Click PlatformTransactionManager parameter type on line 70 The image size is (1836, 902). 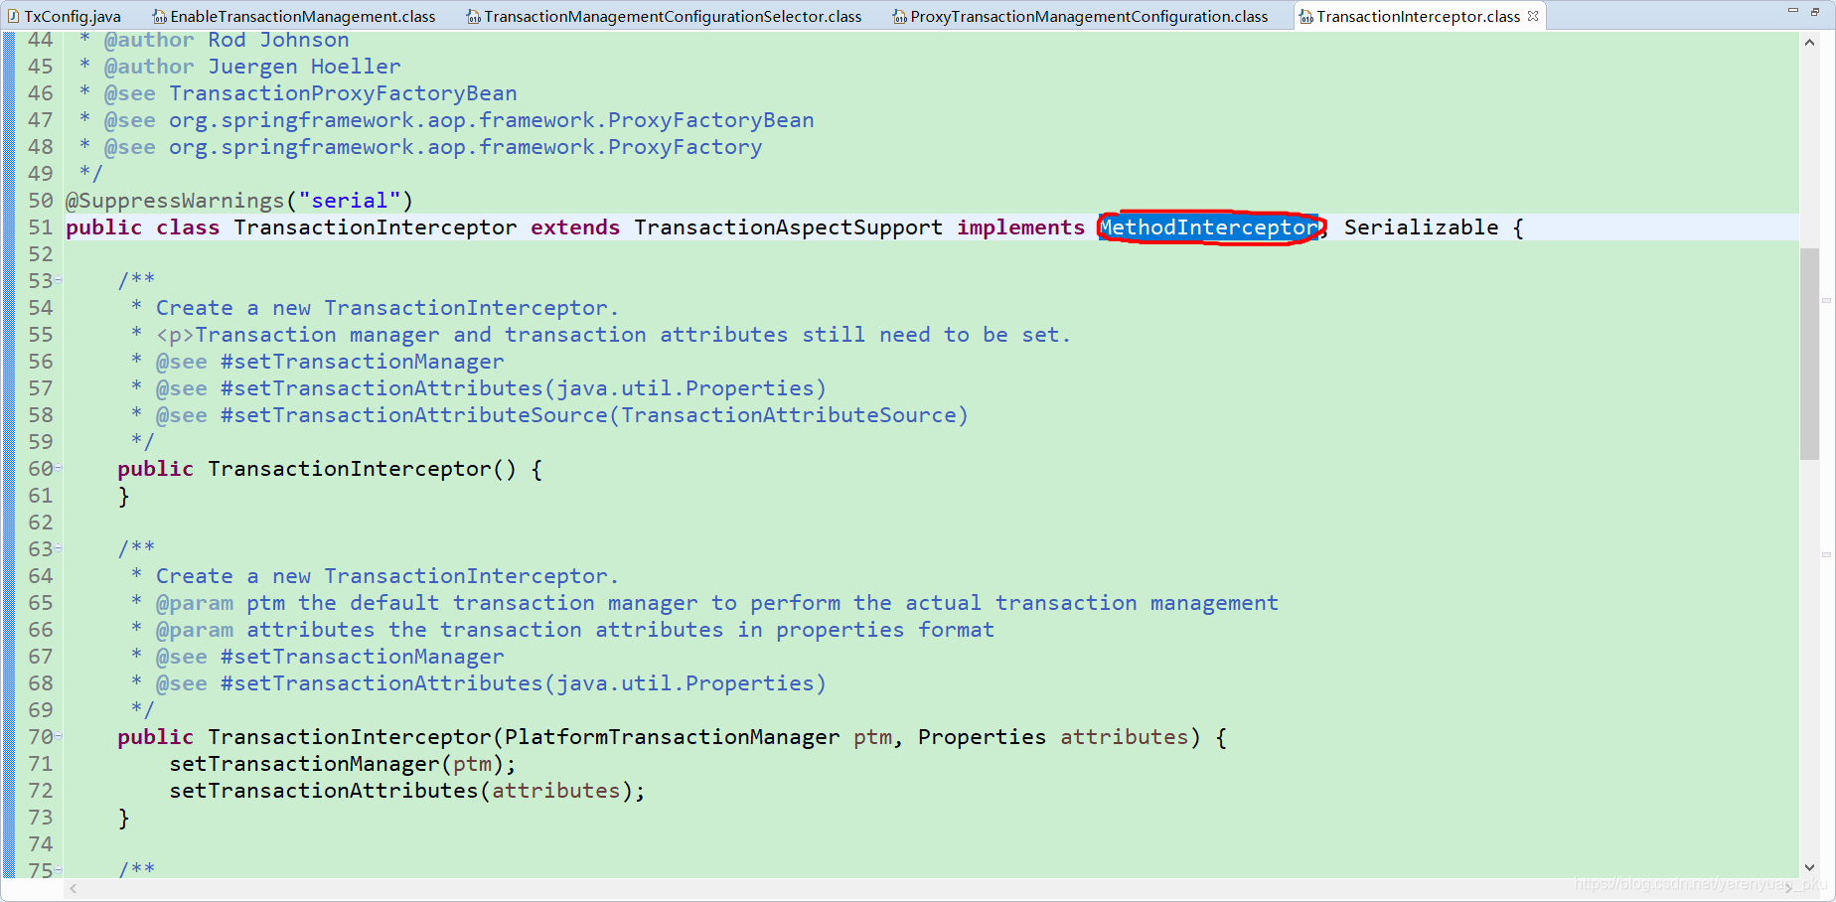click(x=673, y=737)
